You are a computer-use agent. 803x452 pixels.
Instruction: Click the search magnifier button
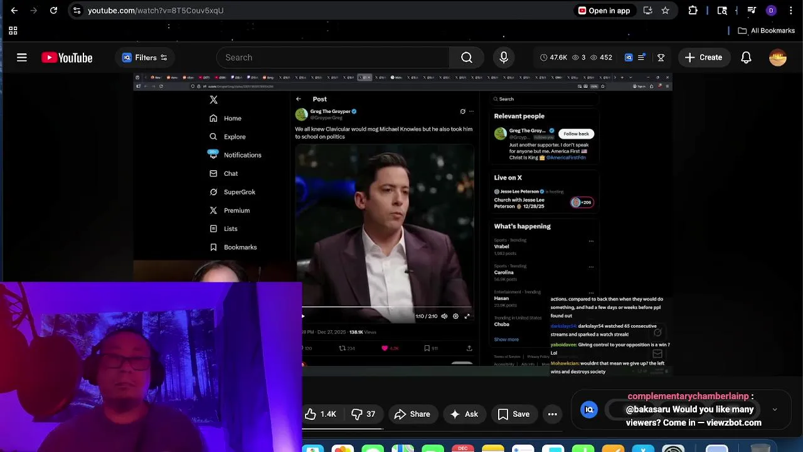(467, 58)
